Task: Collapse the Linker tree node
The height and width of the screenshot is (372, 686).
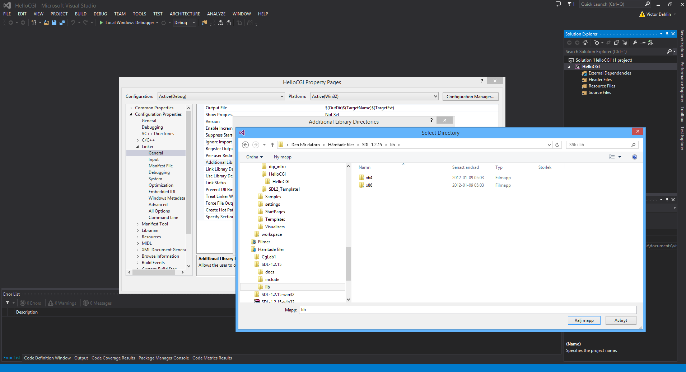Action: click(137, 147)
